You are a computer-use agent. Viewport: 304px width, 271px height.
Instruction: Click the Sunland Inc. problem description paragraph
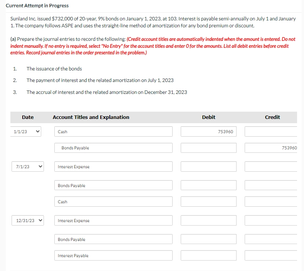pos(153,22)
